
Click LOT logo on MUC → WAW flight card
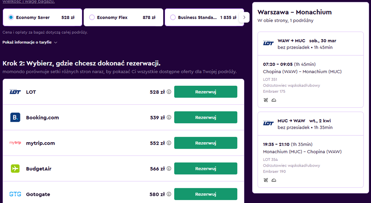(x=268, y=123)
